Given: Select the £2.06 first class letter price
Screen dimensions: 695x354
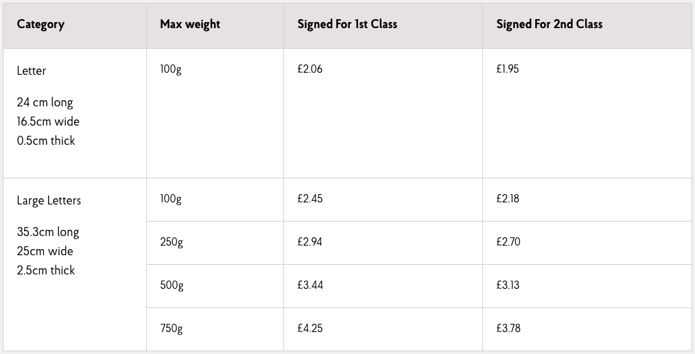Looking at the screenshot, I should 310,69.
